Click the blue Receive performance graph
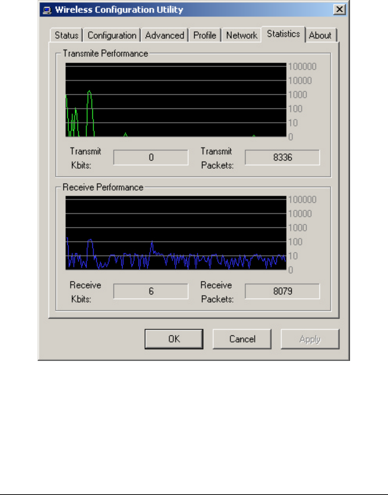The height and width of the screenshot is (495, 388). click(176, 233)
